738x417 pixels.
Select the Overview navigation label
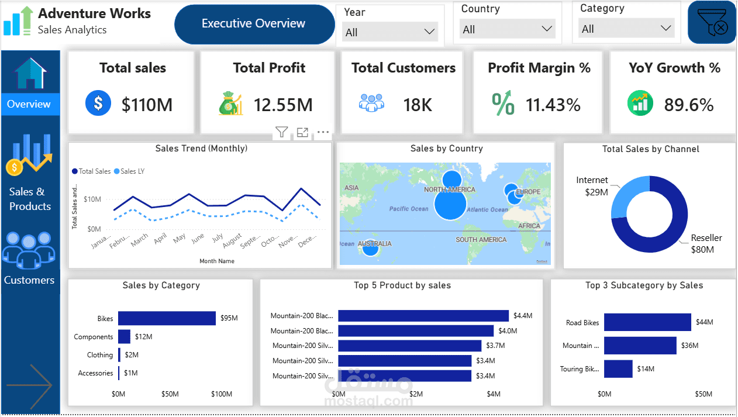pyautogui.click(x=29, y=104)
